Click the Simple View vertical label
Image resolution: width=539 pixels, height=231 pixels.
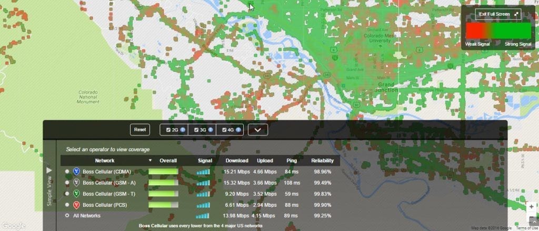[x=49, y=191]
